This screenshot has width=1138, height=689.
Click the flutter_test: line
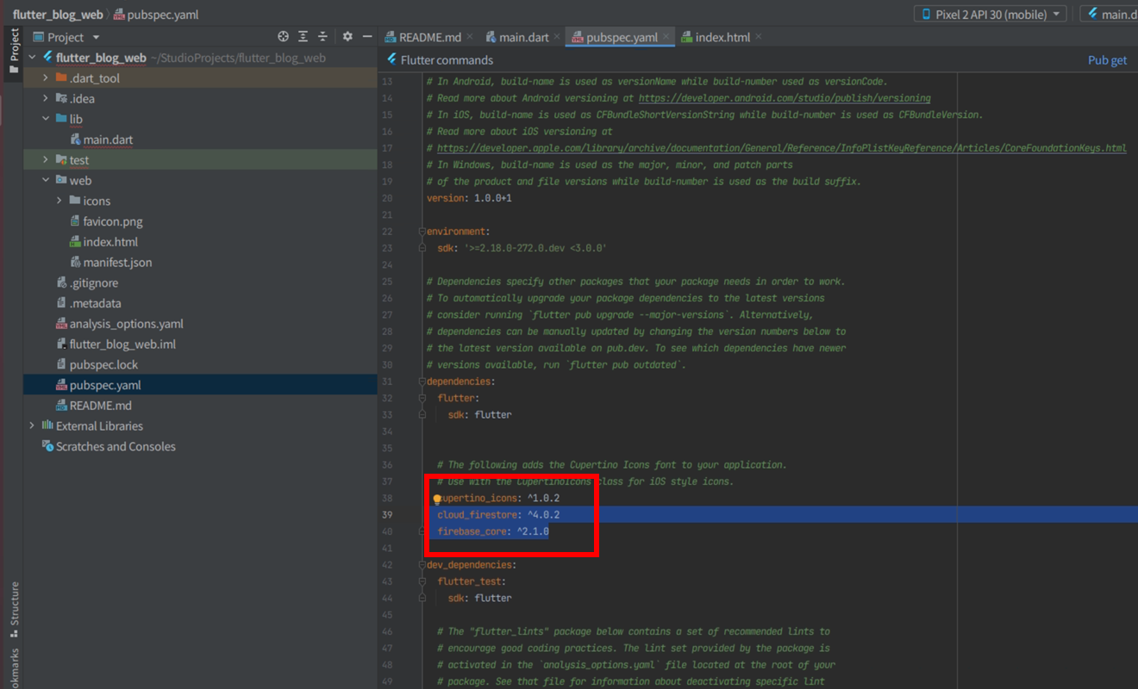click(472, 581)
